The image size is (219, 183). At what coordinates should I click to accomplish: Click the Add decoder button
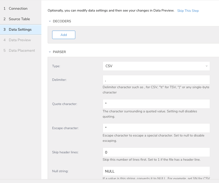coord(64,35)
